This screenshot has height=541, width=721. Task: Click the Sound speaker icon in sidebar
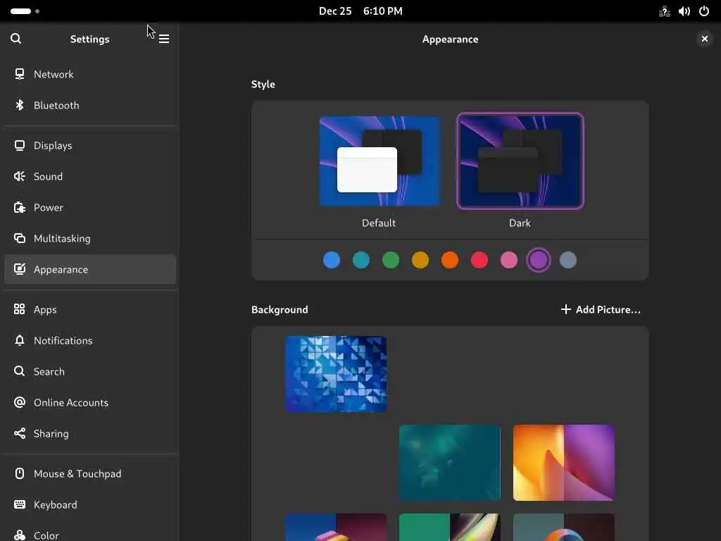(19, 176)
